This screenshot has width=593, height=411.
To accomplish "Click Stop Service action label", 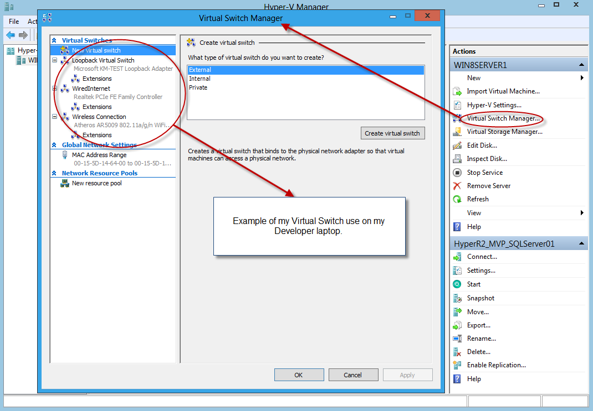I will 485,173.
